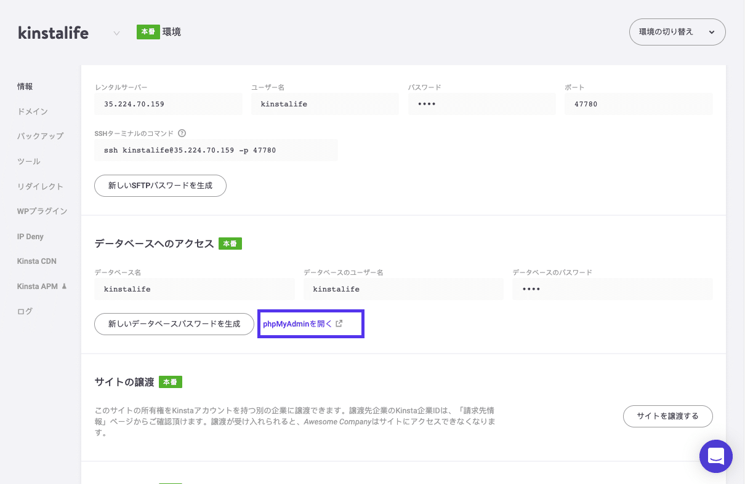View ログ in the sidebar
The image size is (745, 484).
tap(24, 311)
